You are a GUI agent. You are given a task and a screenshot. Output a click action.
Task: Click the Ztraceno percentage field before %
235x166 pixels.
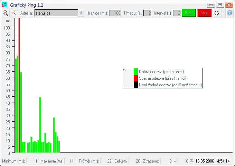183,161
